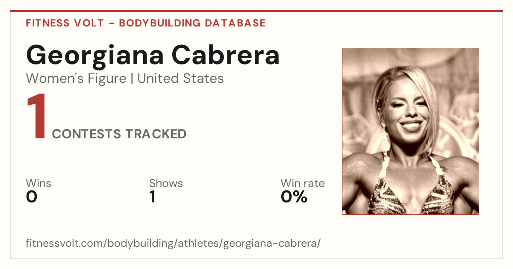The height and width of the screenshot is (269, 513).
Task: Open the fitnessvolt.com athlete URL
Action: click(173, 244)
